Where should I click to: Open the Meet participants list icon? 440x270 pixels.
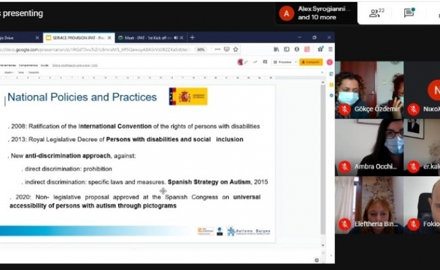(x=375, y=13)
